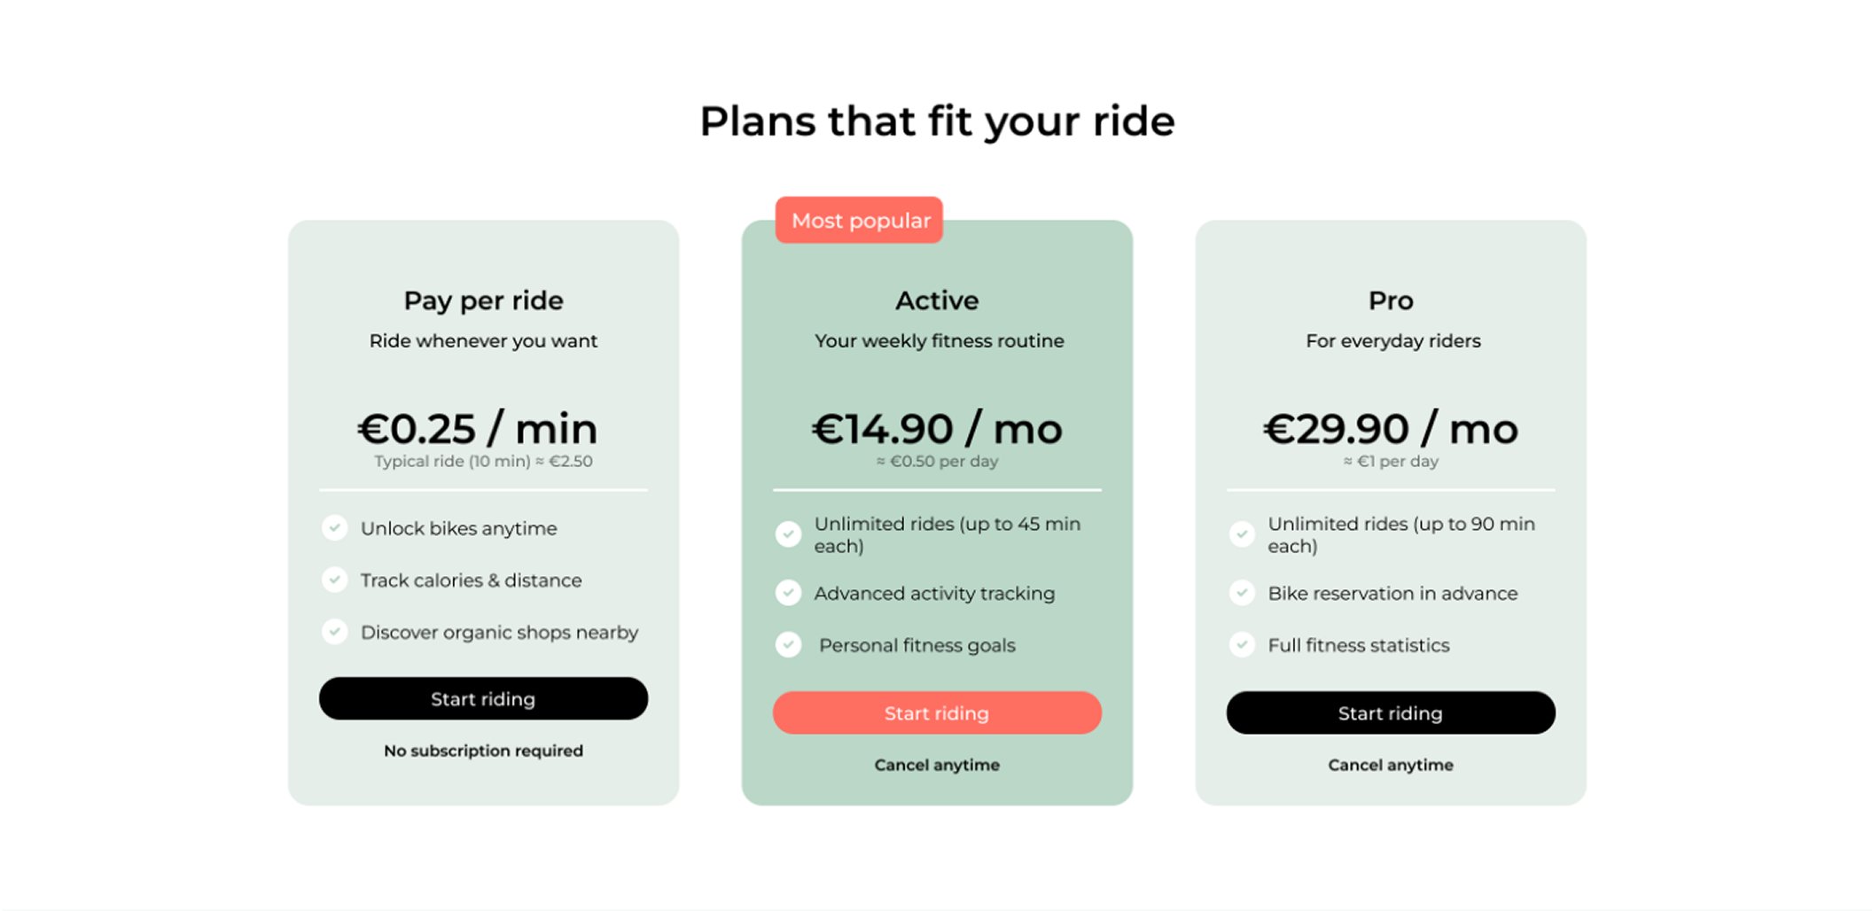1872x911 pixels.
Task: Select the Active plan title
Action: coord(937,300)
